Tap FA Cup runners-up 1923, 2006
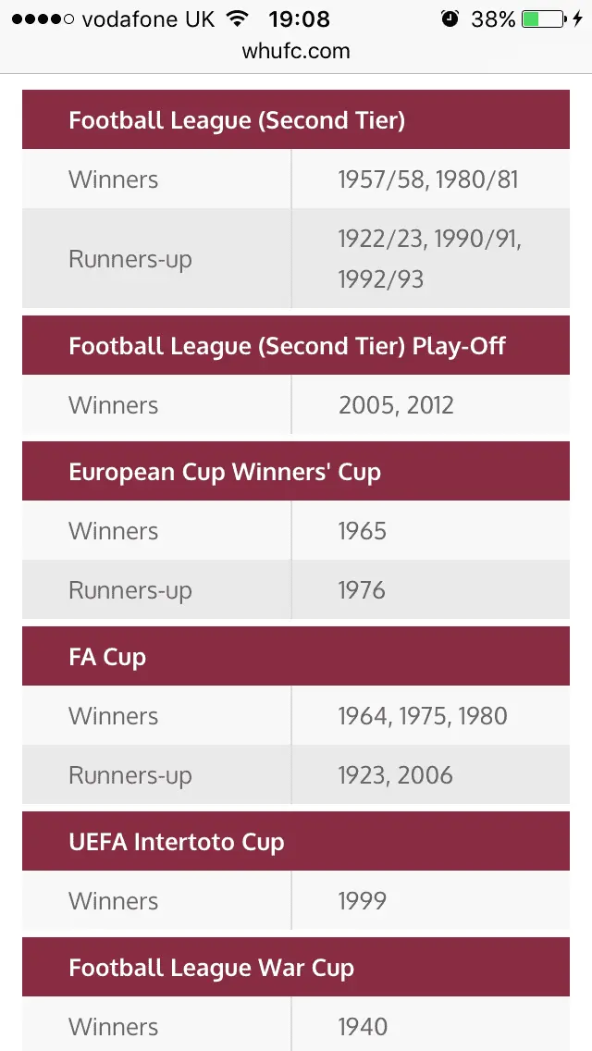592x1051 pixels. 395,775
